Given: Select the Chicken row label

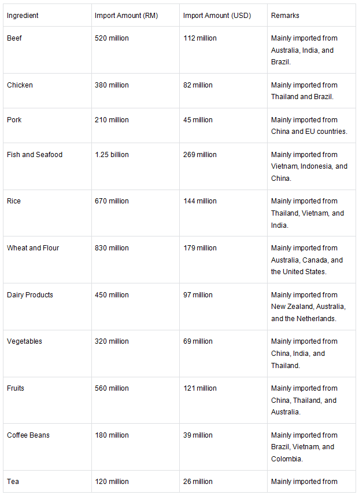Looking at the screenshot, I should (x=47, y=91).
